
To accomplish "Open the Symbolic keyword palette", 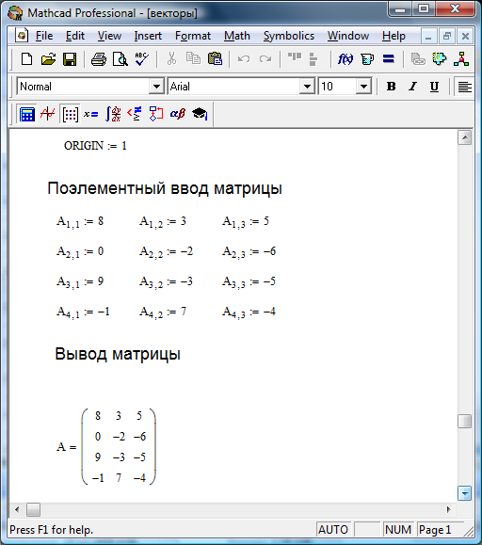I will 200,114.
